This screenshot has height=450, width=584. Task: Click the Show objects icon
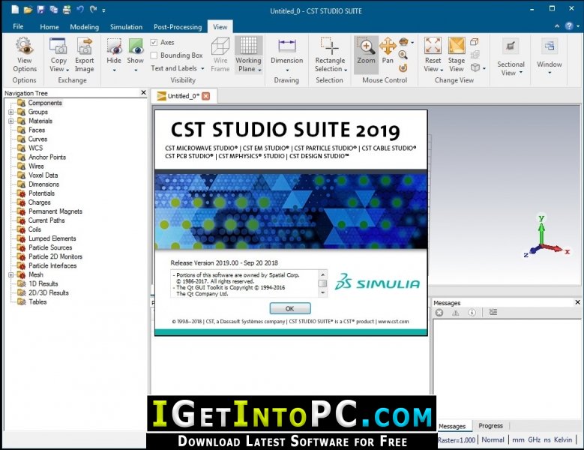[136, 46]
